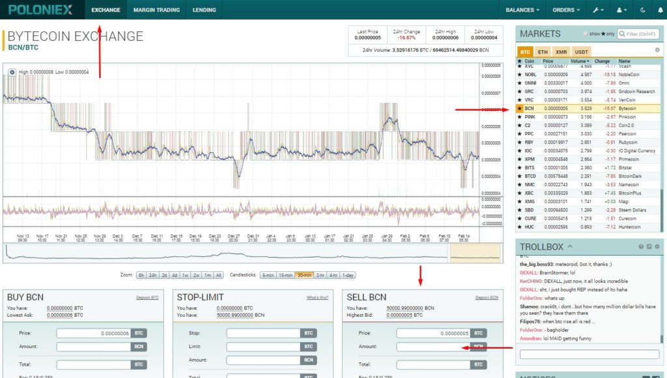Viewport: 667px width, 378px height.
Task: Set chart zoom to 6h
Action: pyautogui.click(x=141, y=275)
